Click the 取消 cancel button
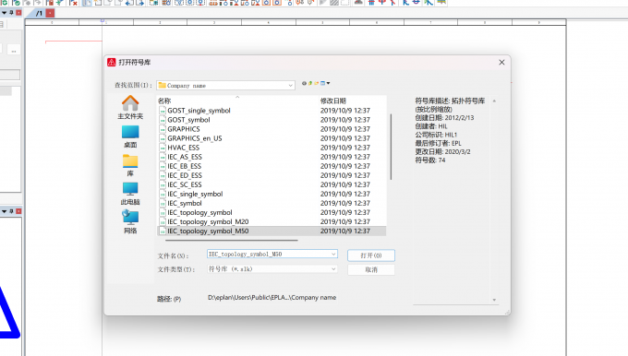The image size is (628, 356). pyautogui.click(x=371, y=269)
